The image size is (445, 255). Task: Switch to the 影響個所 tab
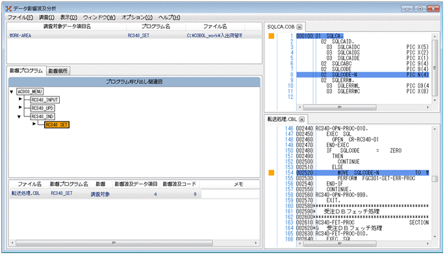click(58, 71)
